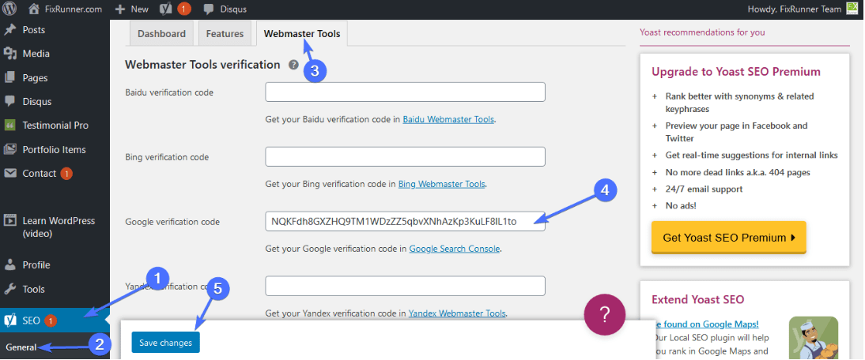The image size is (865, 360).
Task: Click the help question mark beside verification heading
Action: click(293, 65)
